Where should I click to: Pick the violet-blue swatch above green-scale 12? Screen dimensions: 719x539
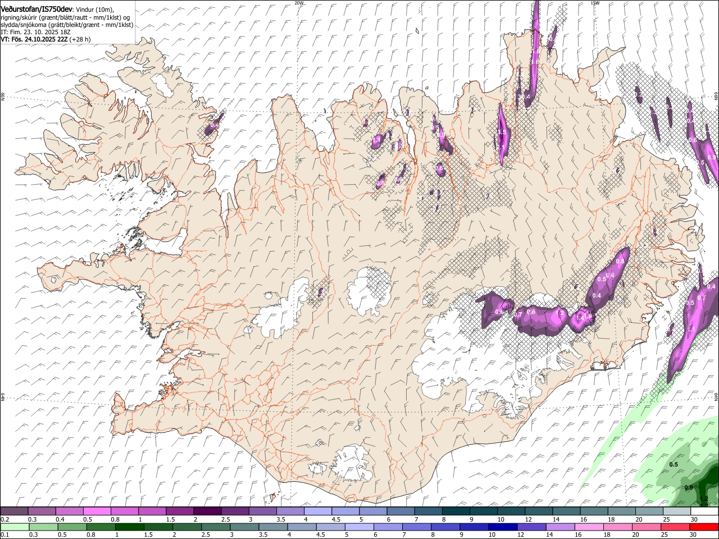pyautogui.click(x=532, y=527)
